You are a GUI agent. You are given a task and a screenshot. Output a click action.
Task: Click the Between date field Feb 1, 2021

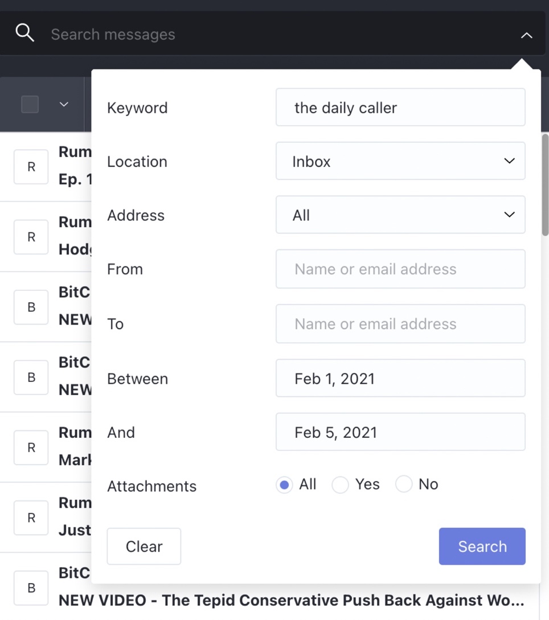[400, 378]
